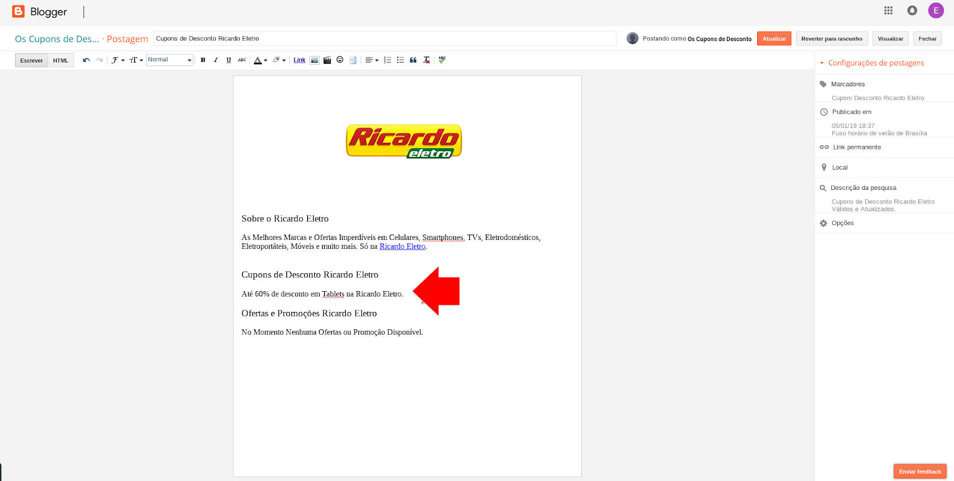Open the font family menu
The height and width of the screenshot is (481, 954).
tap(118, 60)
